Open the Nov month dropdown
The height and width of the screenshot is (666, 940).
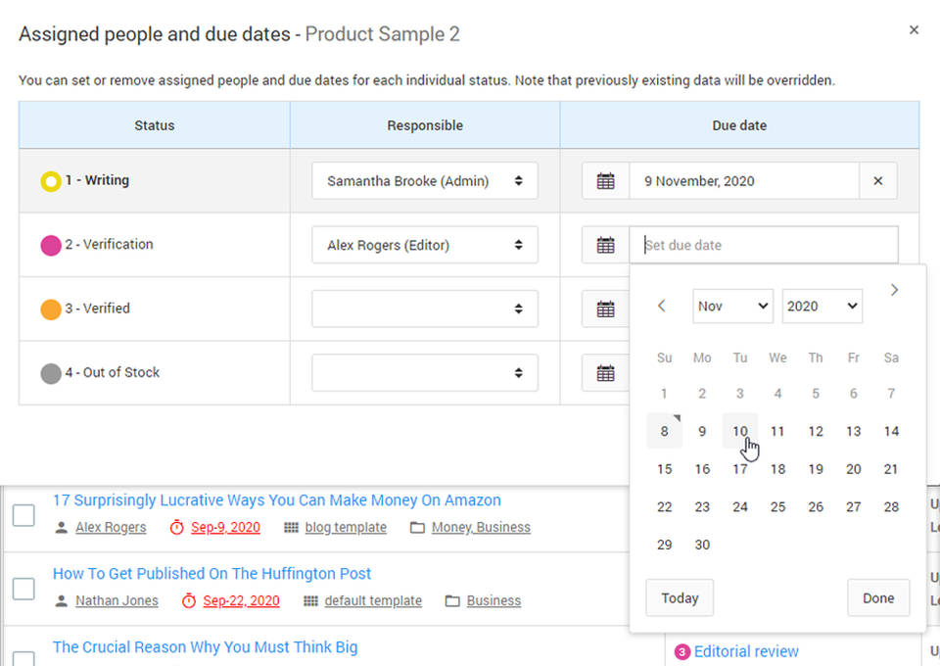(x=732, y=306)
